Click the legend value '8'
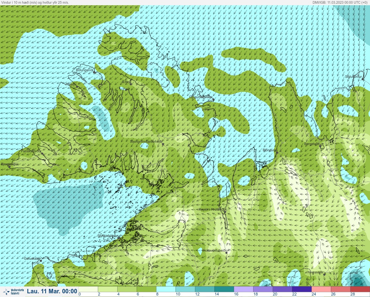370x297 pixels. click(157, 294)
